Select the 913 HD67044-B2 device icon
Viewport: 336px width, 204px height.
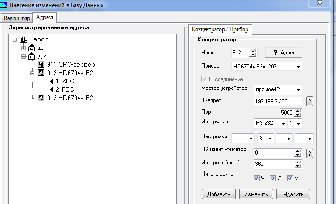(41, 98)
